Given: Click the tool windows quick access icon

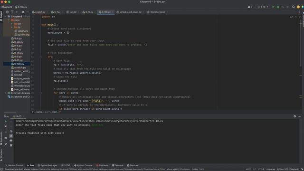Looking at the screenshot, I should [1, 169].
